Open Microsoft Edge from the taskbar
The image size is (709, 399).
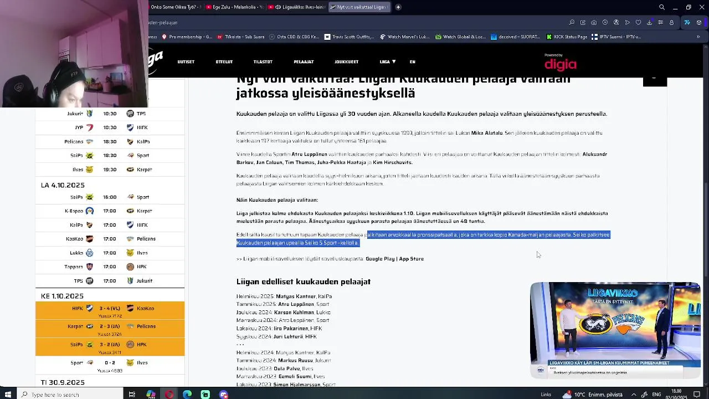coord(187,395)
